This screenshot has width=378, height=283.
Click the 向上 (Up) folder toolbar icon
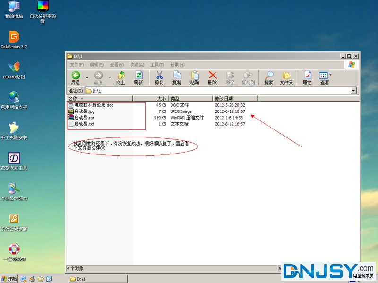(121, 76)
